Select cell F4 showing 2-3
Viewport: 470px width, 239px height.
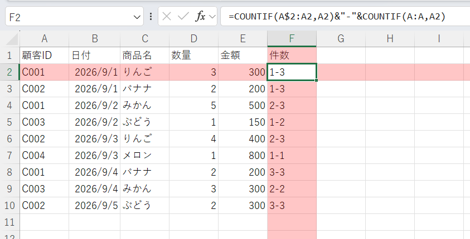pos(292,105)
